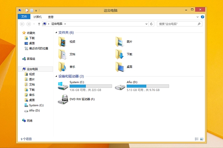Click the 这台电脑 breadcrumb in address bar
223x148 pixels.
57,24
